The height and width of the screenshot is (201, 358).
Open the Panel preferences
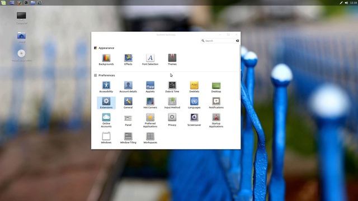click(x=128, y=121)
